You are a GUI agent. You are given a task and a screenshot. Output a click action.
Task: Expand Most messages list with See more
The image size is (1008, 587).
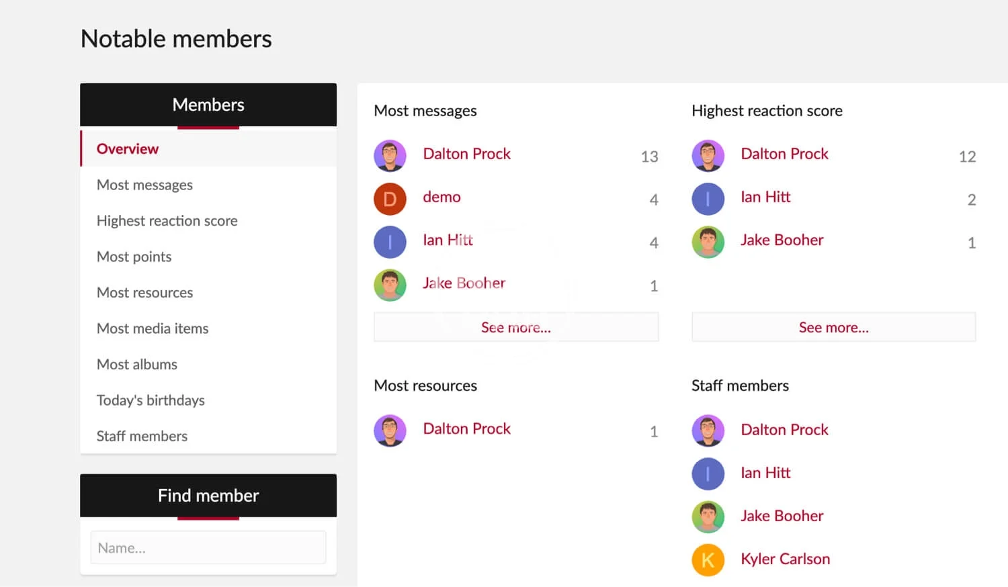(515, 327)
